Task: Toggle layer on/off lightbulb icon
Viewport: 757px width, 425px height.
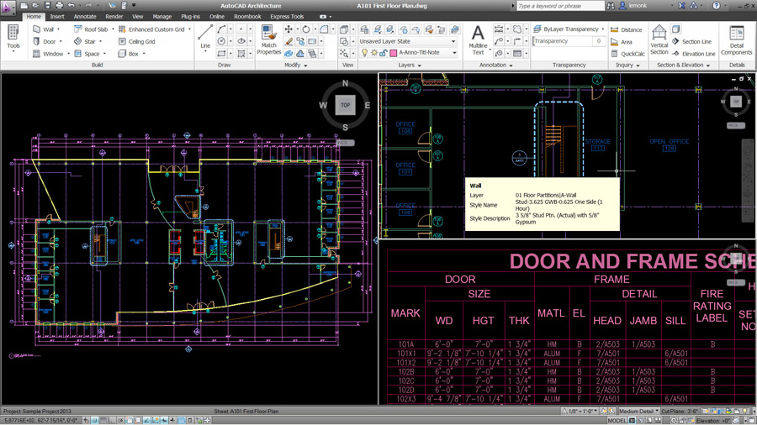Action: click(365, 53)
